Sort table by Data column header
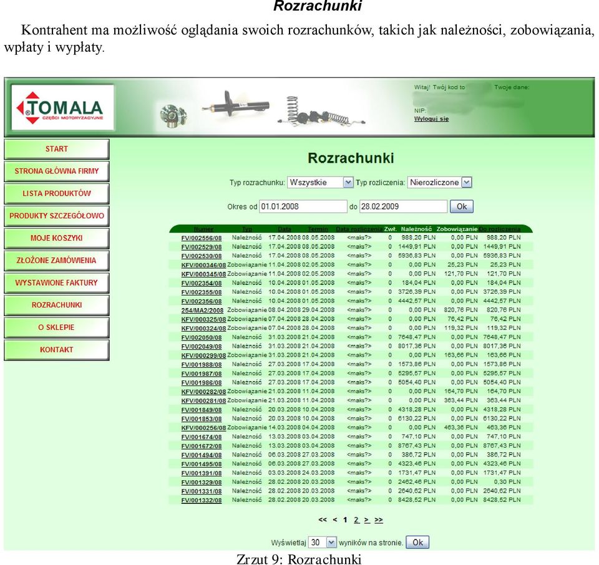Image resolution: width=599 pixels, height=565 pixels. (285, 229)
